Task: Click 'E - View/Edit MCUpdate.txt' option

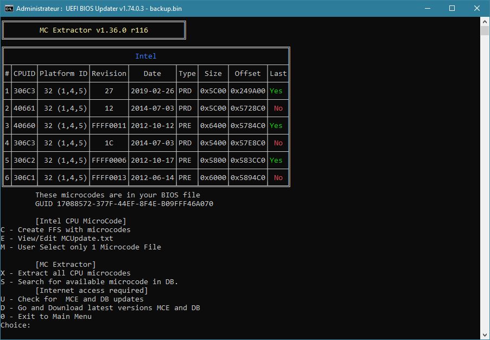Action: (57, 239)
